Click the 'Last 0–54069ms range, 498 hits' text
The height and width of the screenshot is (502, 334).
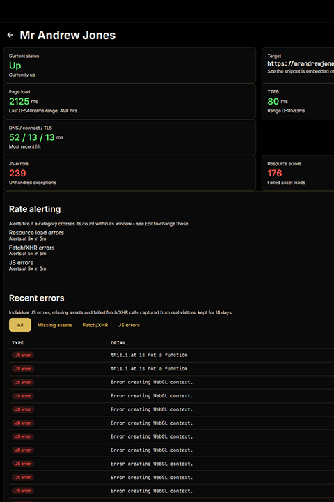(43, 111)
